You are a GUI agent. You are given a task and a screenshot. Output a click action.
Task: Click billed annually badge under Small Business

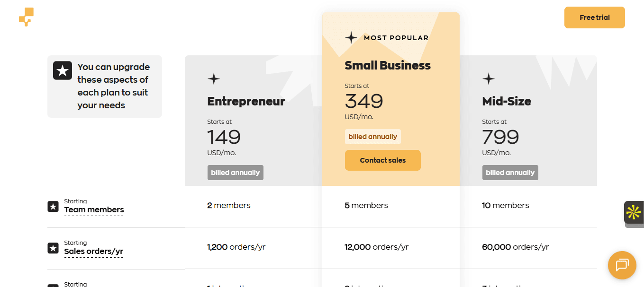coord(372,137)
